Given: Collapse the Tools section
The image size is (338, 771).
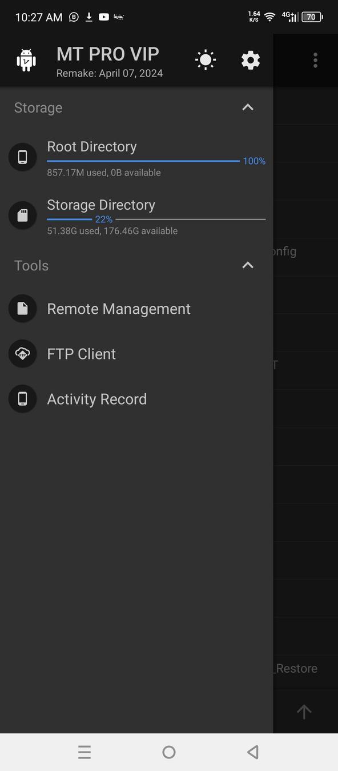Looking at the screenshot, I should pos(248,265).
